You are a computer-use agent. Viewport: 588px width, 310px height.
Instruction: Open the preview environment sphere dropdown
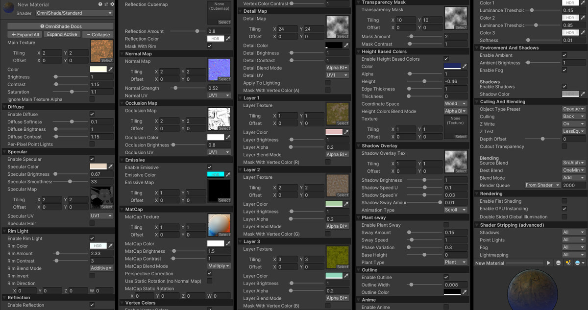(579, 263)
